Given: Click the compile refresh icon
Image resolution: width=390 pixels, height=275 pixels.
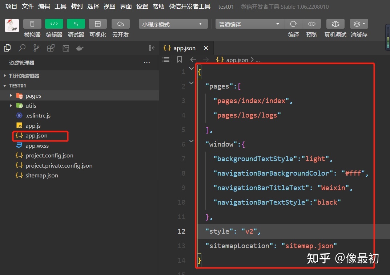Looking at the screenshot, I should [x=293, y=24].
